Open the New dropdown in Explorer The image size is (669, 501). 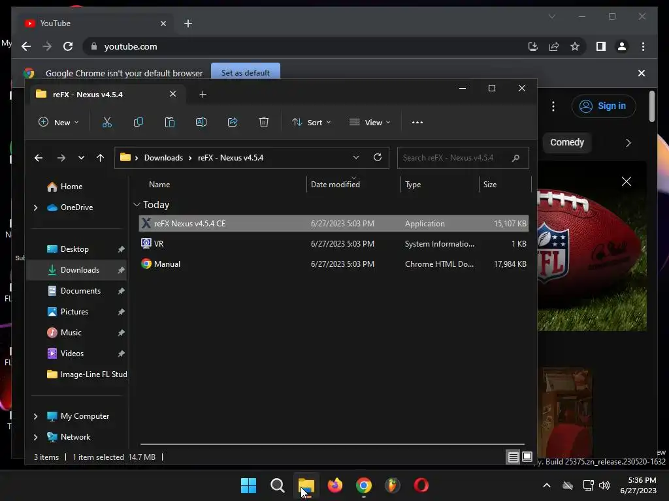[58, 122]
